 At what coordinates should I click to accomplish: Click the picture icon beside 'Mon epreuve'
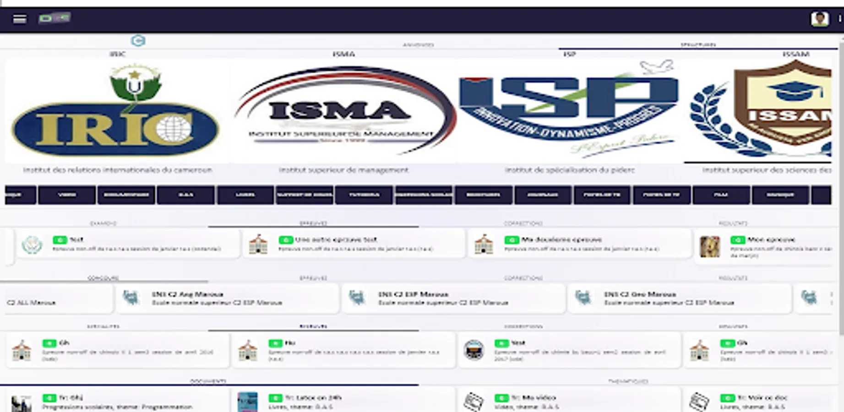click(x=710, y=246)
